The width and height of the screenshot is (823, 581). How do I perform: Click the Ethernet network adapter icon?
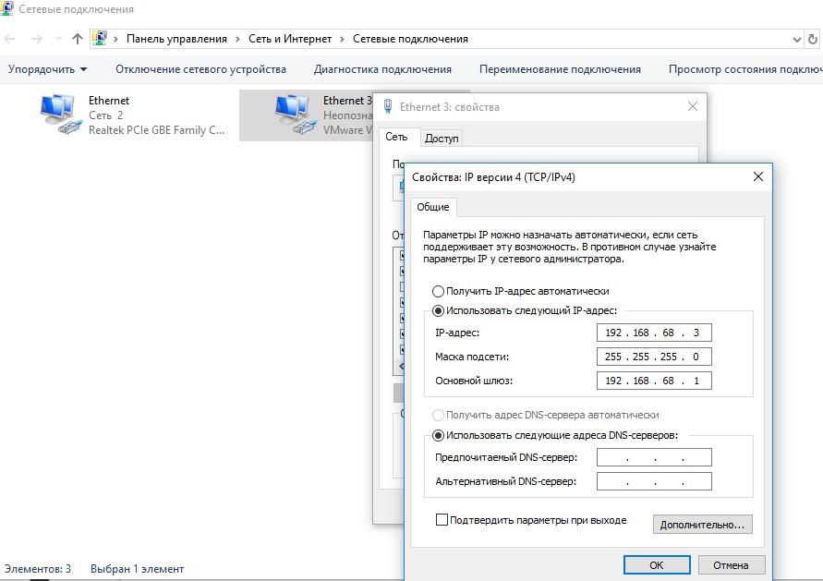60,115
